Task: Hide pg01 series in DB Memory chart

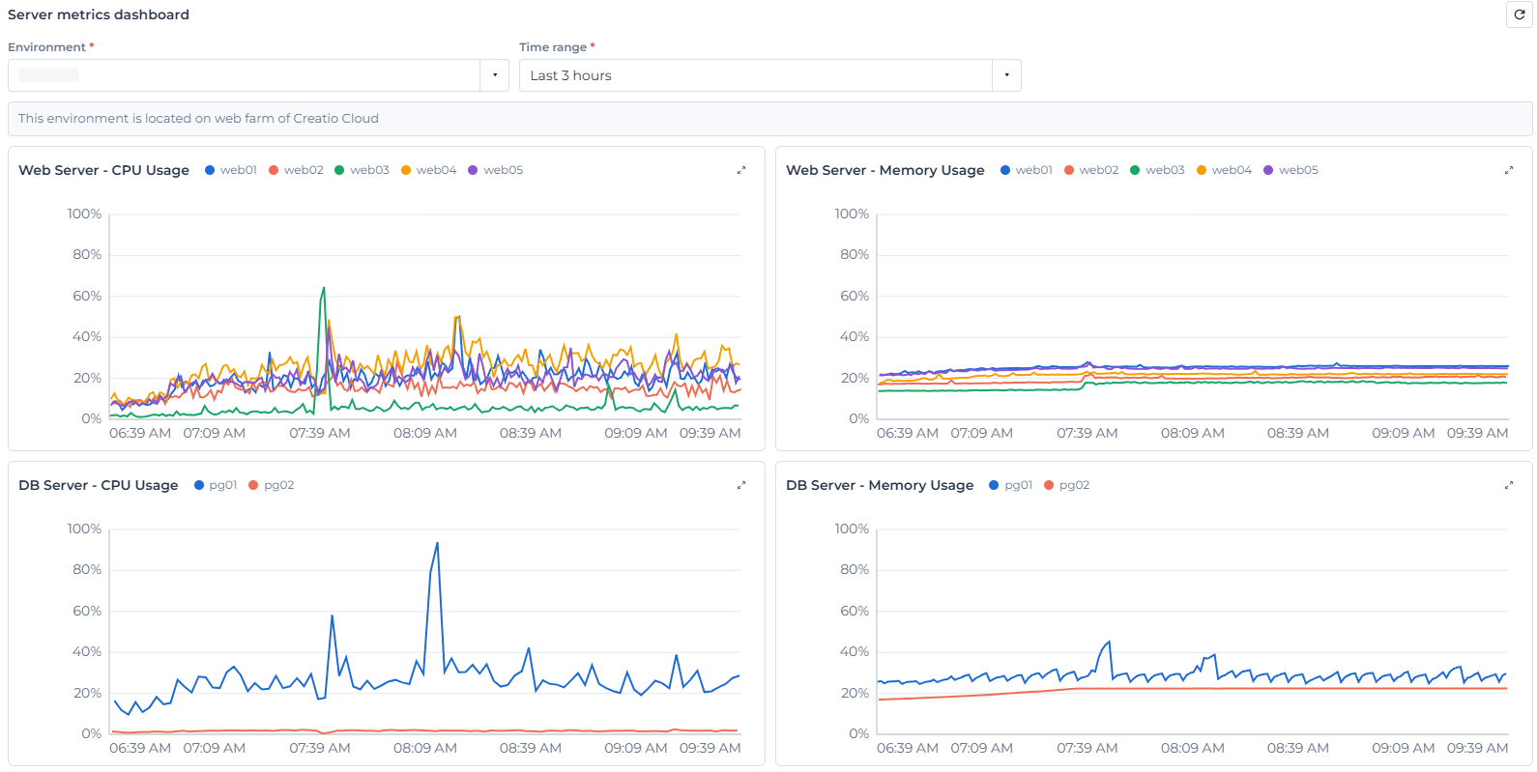Action: (x=1010, y=485)
